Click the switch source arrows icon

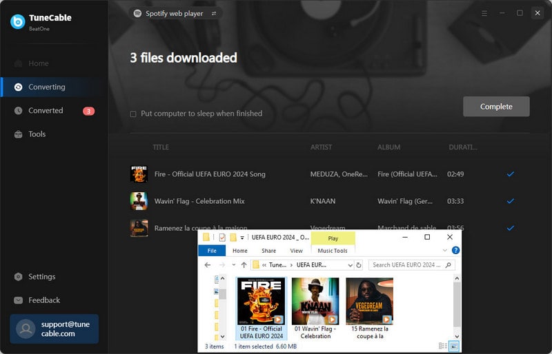click(x=214, y=13)
